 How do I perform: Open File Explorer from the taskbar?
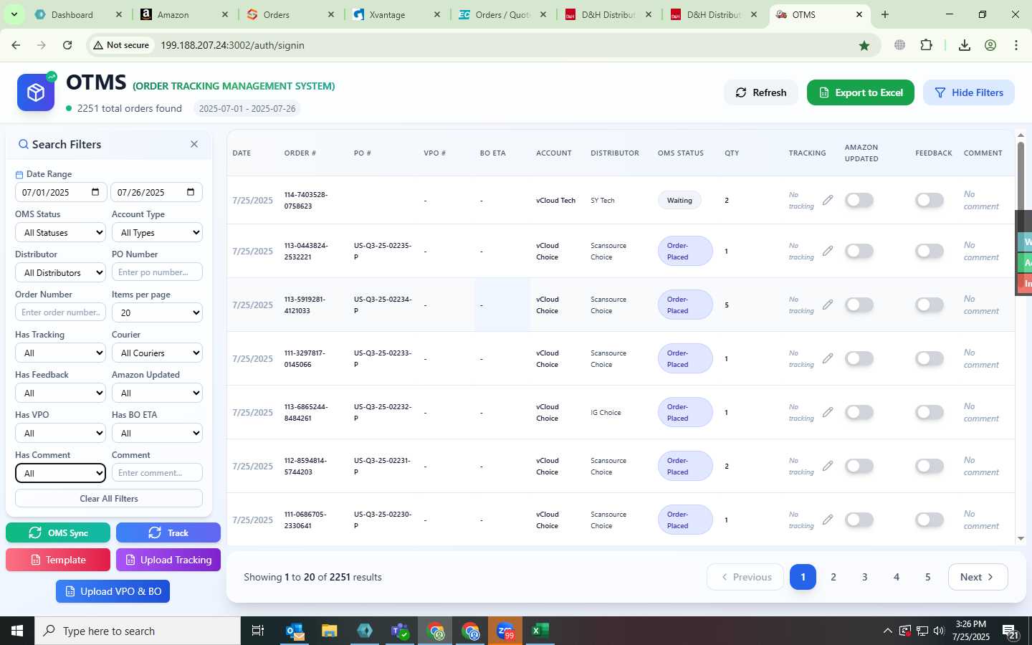click(330, 631)
